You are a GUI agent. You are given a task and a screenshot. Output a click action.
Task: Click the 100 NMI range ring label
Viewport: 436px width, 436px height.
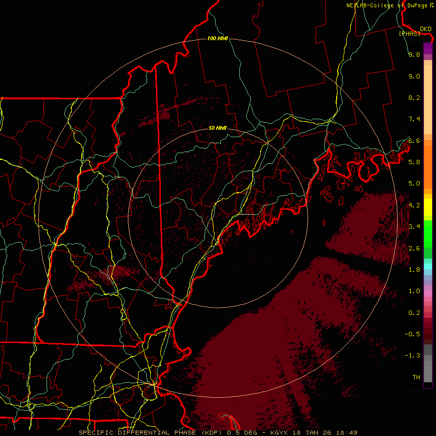(218, 38)
